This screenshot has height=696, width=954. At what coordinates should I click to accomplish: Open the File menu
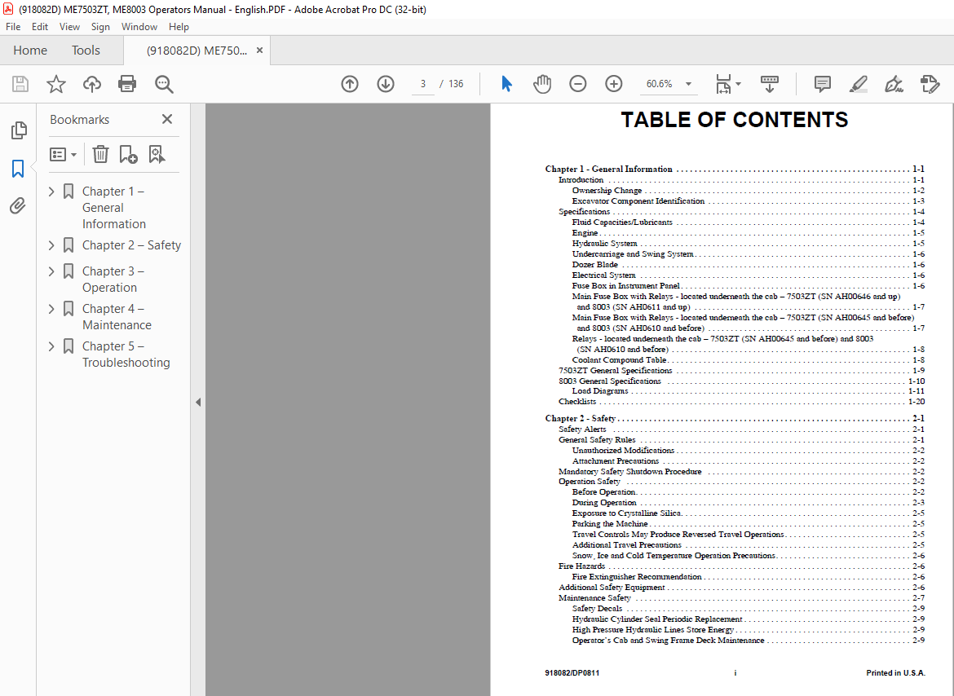(x=13, y=27)
